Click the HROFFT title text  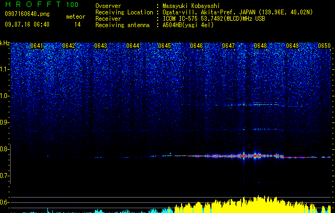tap(33, 4)
